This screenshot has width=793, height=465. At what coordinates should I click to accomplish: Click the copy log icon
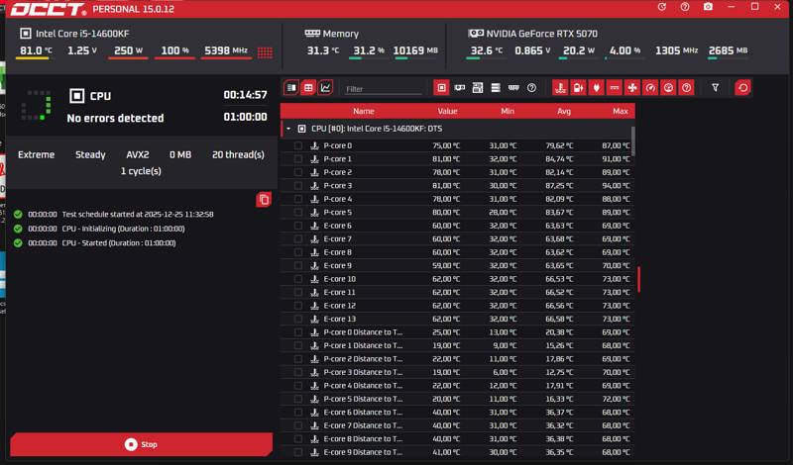263,200
